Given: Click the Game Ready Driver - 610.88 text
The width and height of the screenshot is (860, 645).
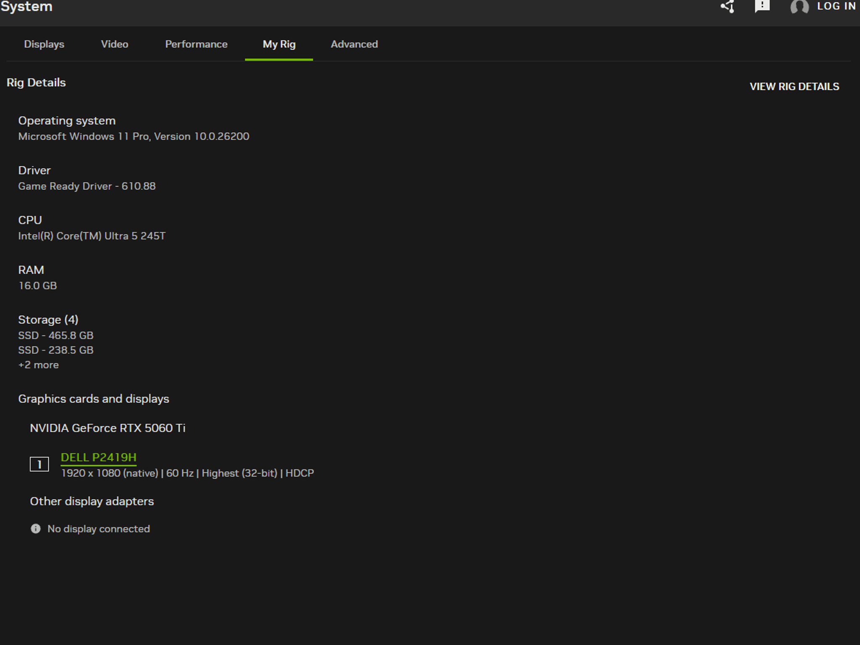Looking at the screenshot, I should 87,186.
